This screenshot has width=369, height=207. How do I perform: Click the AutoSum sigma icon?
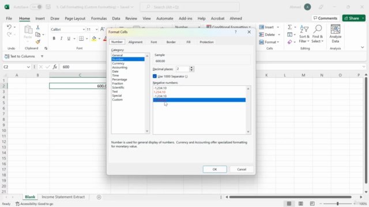click(289, 27)
